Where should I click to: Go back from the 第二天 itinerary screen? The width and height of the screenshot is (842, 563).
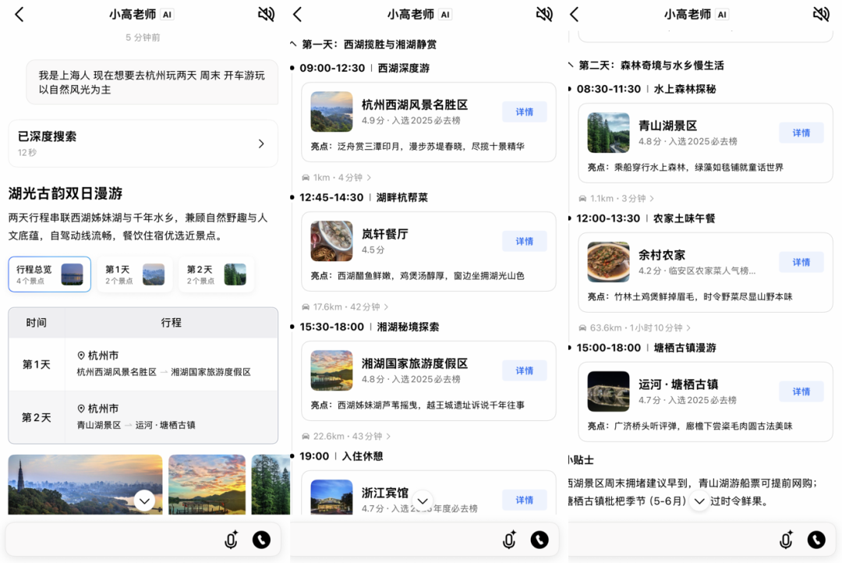click(x=574, y=15)
